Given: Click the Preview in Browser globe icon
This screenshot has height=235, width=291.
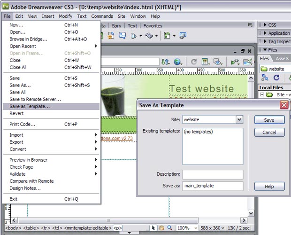Looking at the screenshot, I should [178, 62].
